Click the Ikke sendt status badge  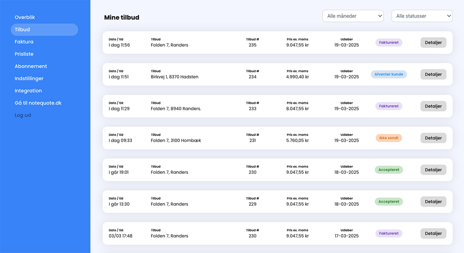click(389, 138)
